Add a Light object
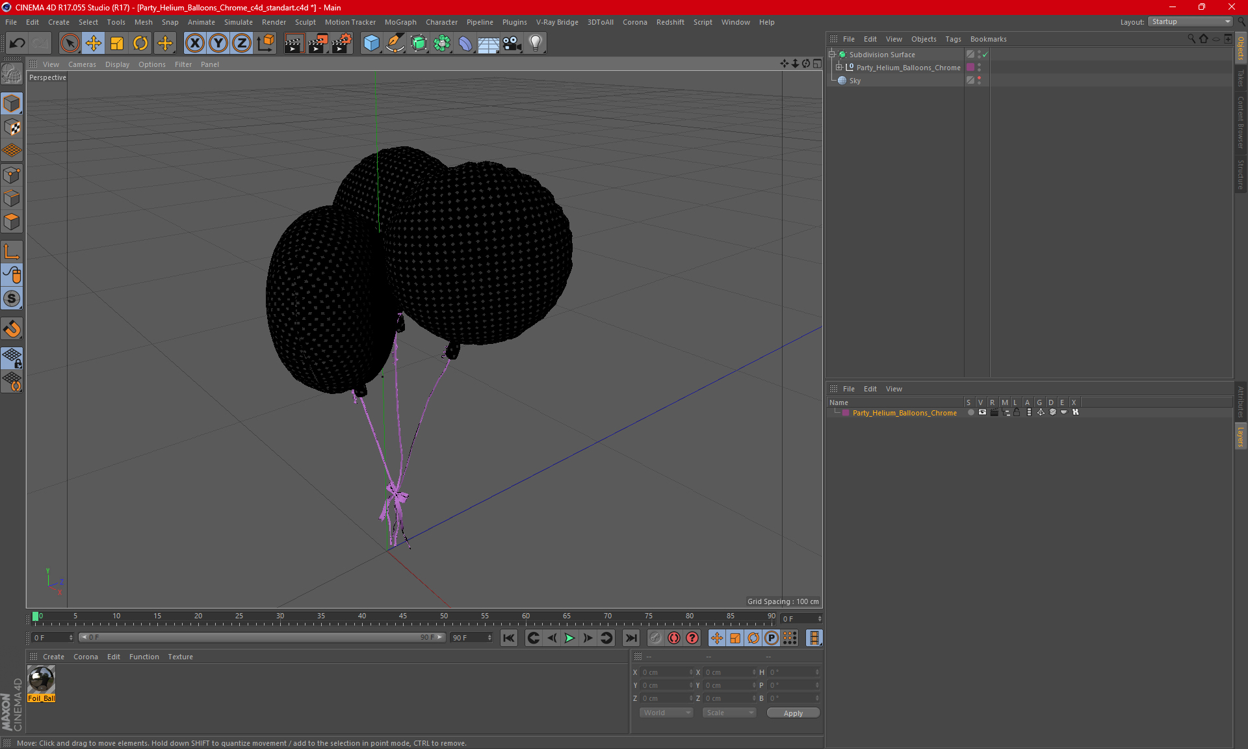 tap(536, 43)
